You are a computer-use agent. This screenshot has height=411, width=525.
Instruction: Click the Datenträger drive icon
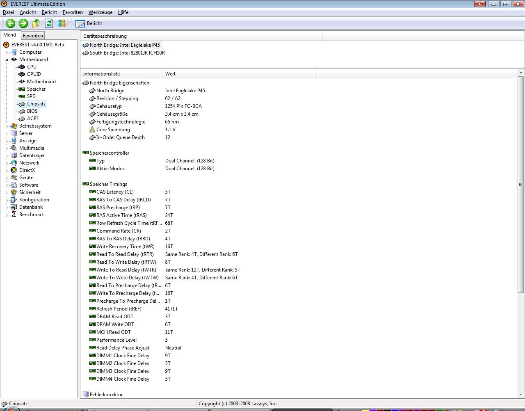pos(14,155)
